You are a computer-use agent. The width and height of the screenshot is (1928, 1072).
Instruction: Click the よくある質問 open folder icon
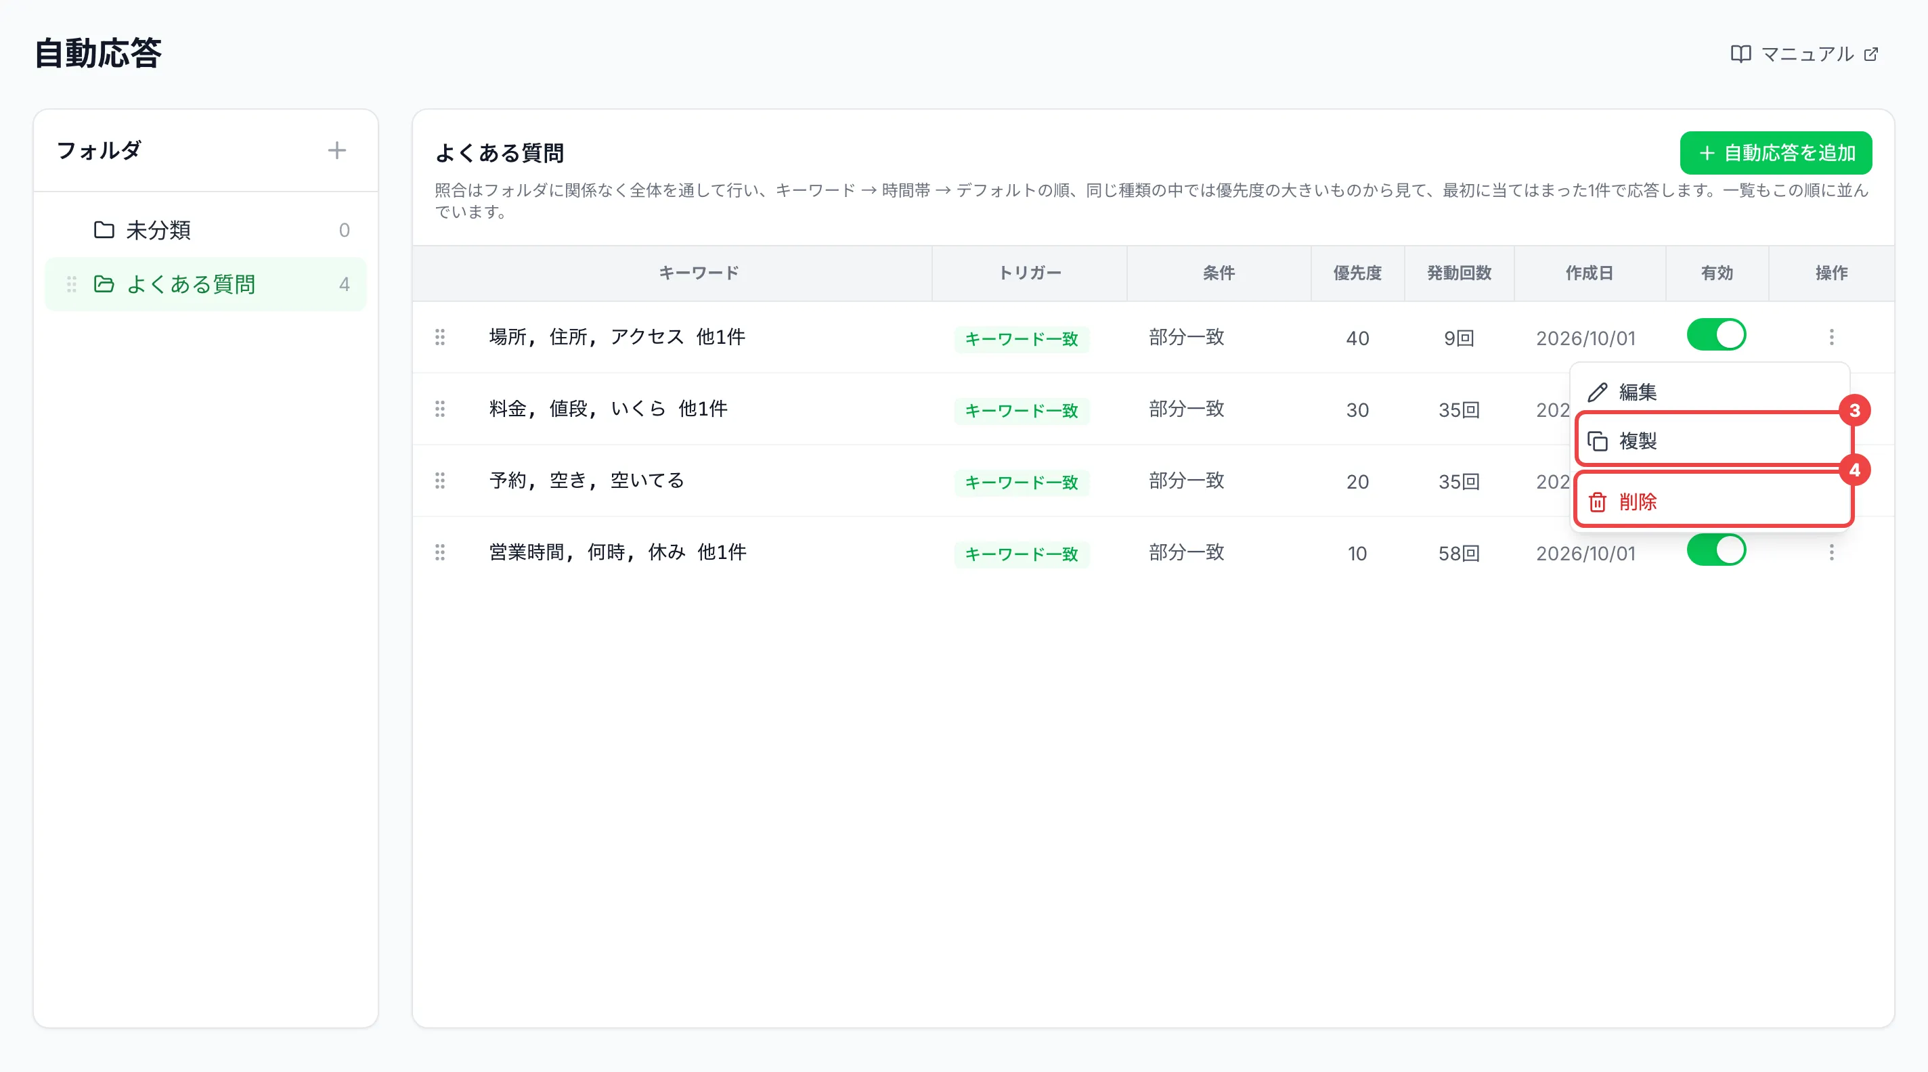point(104,284)
